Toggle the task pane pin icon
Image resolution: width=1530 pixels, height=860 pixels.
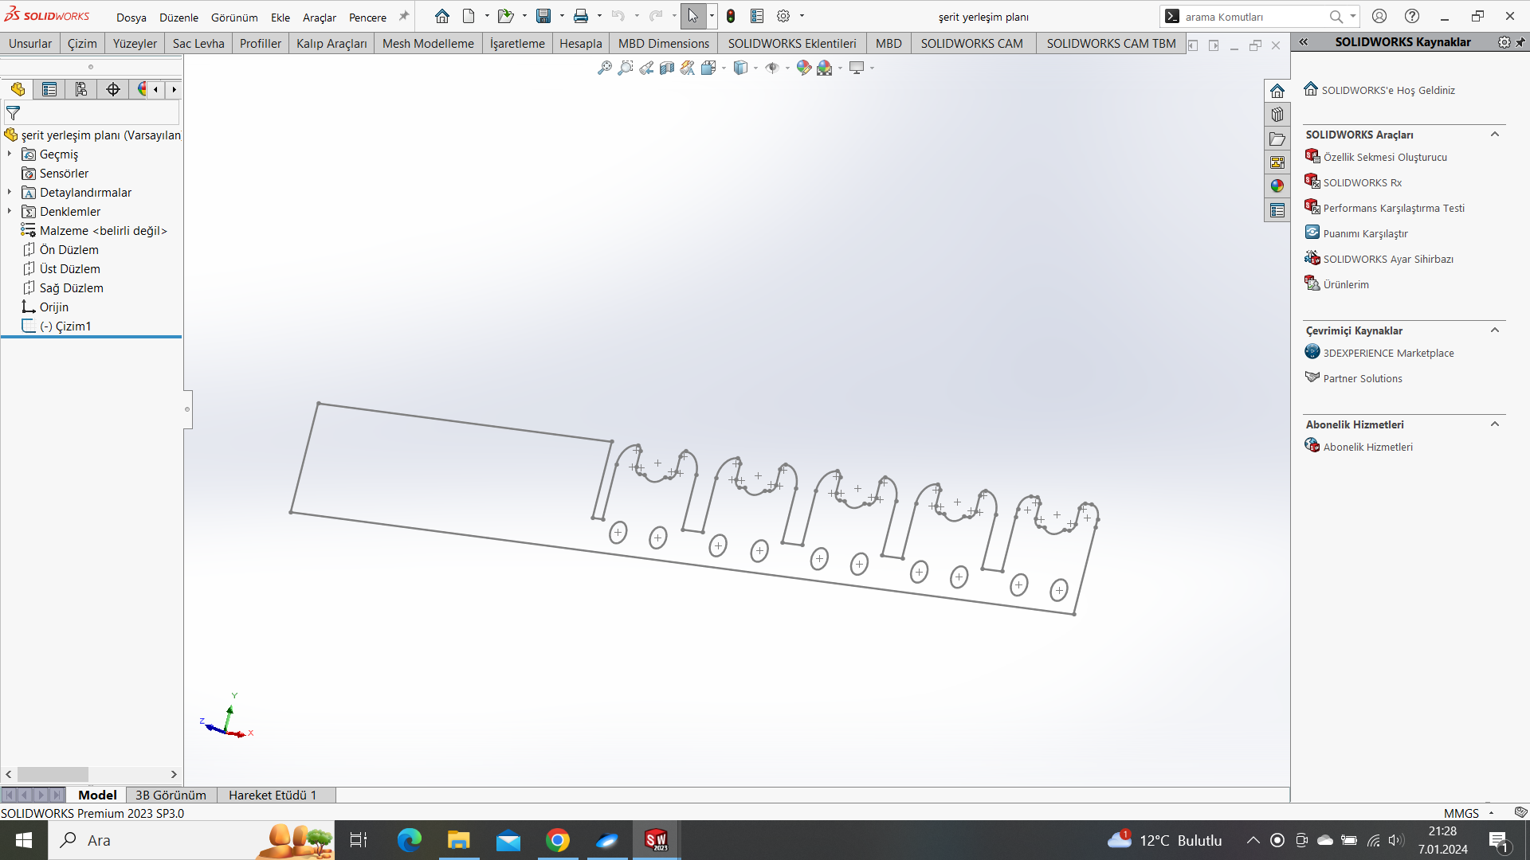1520,42
